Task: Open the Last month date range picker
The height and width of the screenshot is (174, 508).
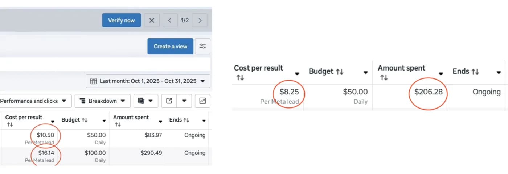Action: pyautogui.click(x=148, y=81)
